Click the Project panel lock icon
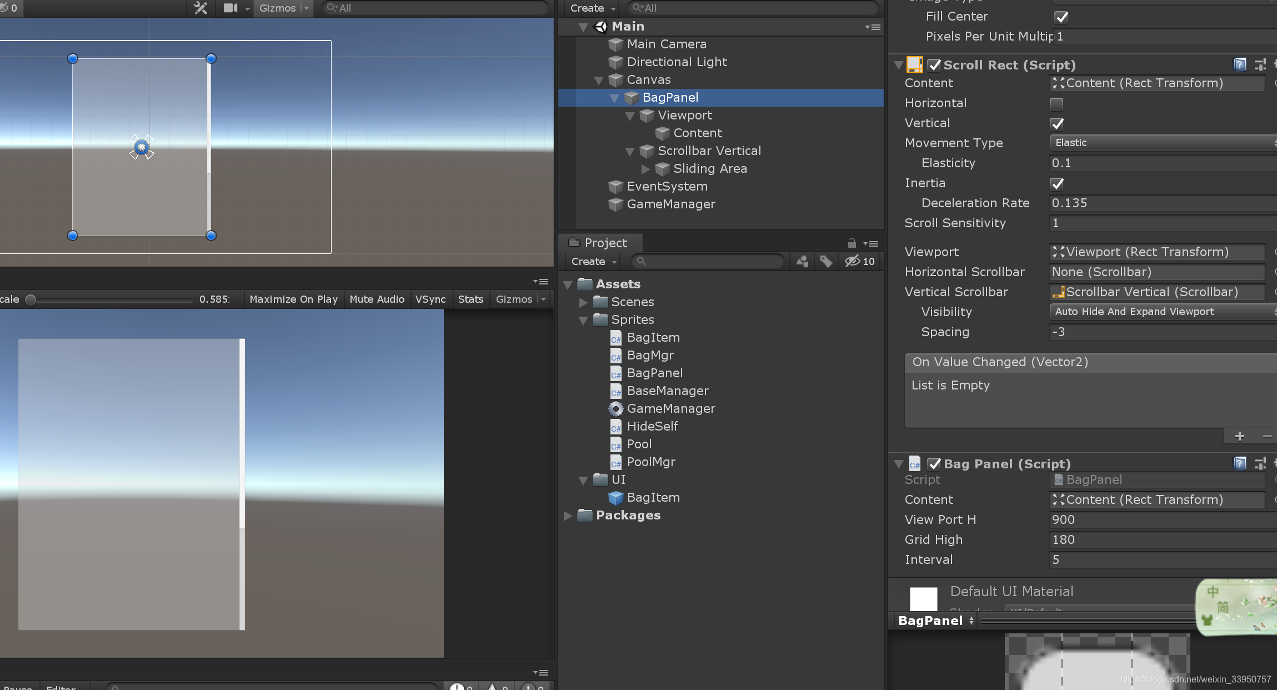 pos(852,243)
